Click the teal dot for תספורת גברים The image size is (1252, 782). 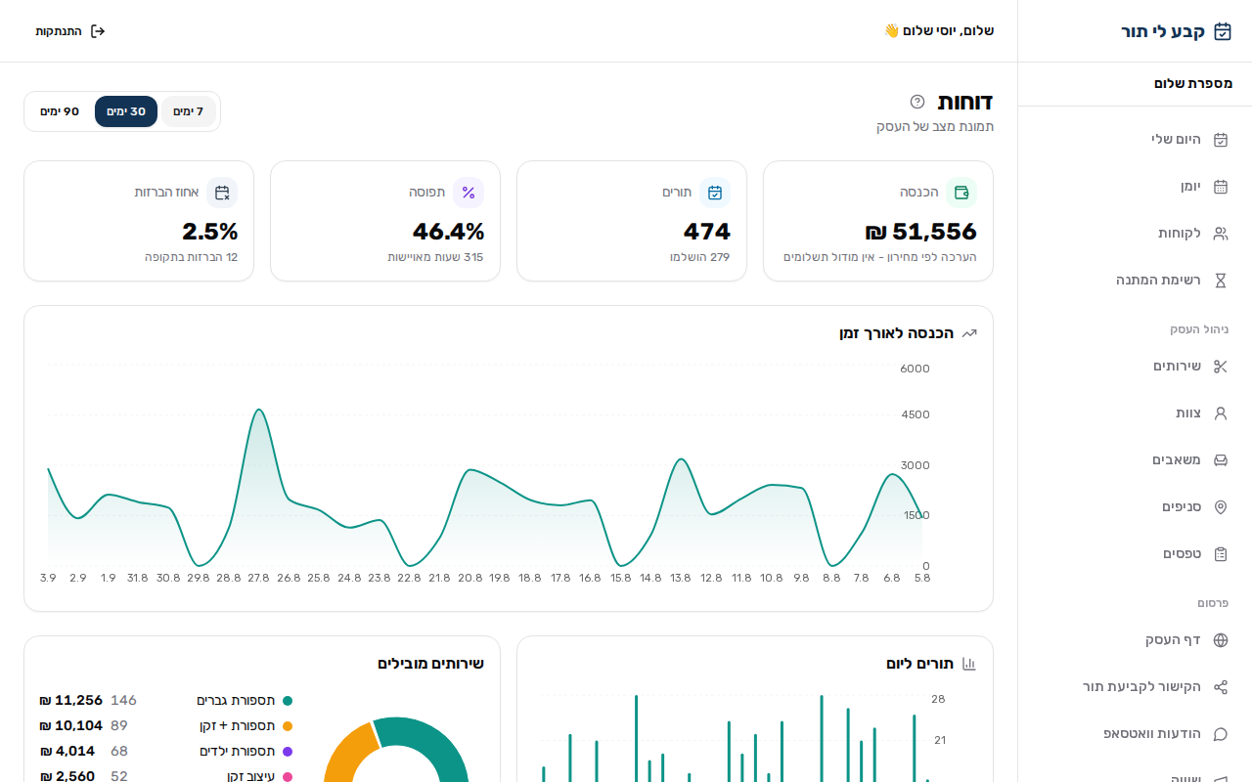coord(288,701)
